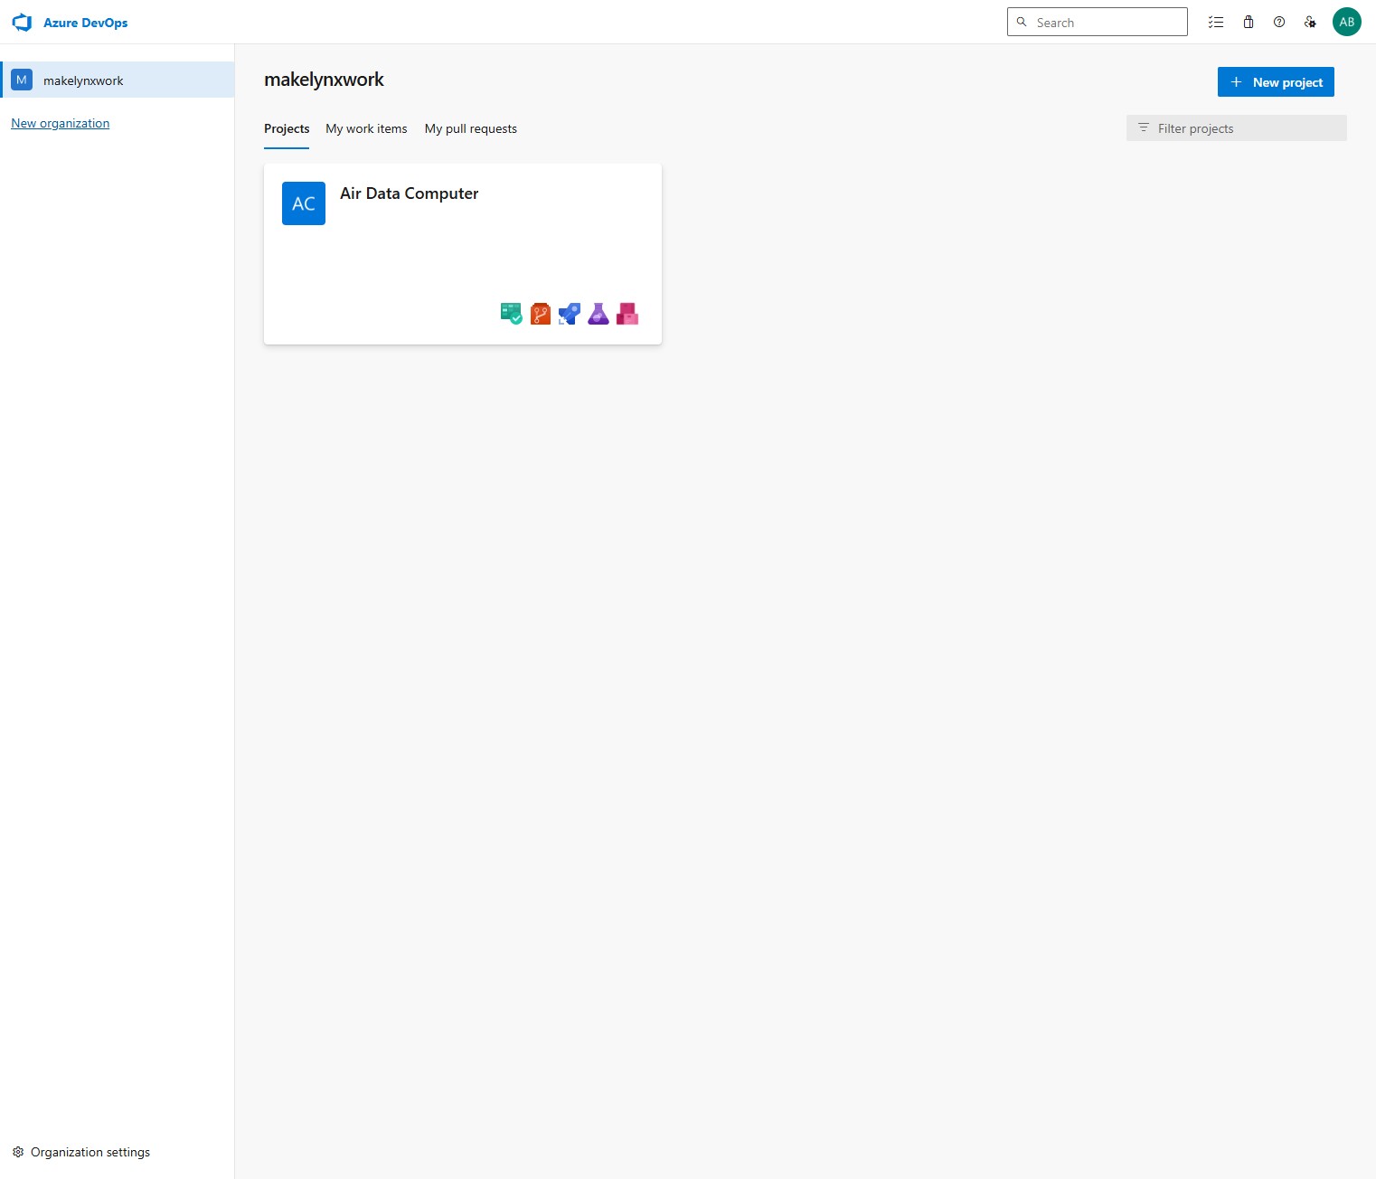Open the Air Data Computer project title
Image resolution: width=1376 pixels, height=1179 pixels.
click(x=409, y=193)
